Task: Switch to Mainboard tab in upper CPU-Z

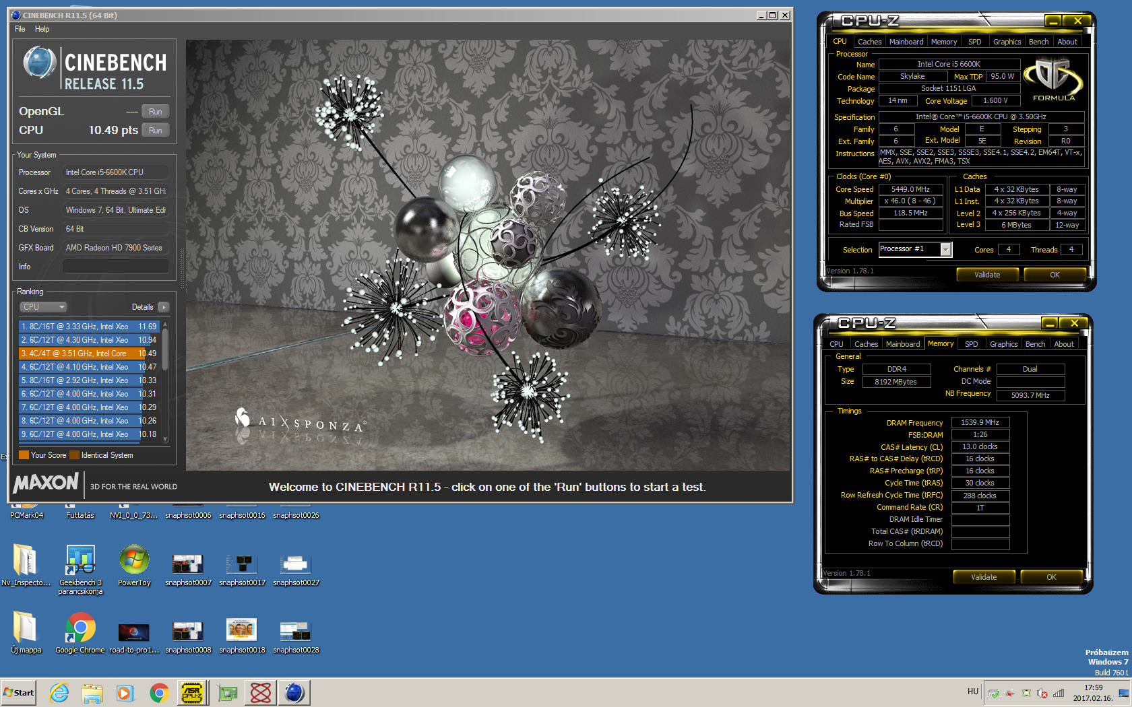Action: (906, 42)
